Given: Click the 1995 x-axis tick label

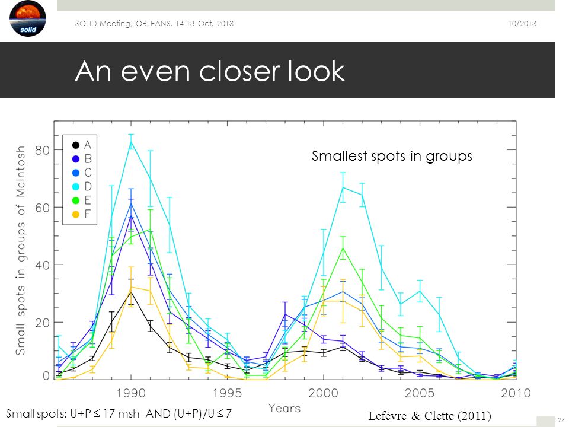Looking at the screenshot, I should point(227,393).
